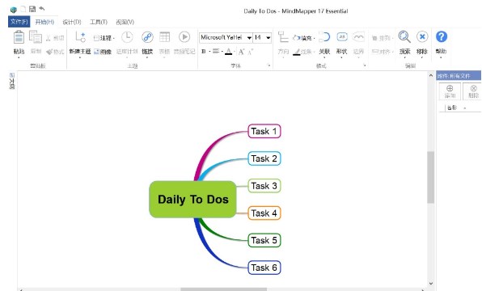Click the Shape (形状) icon

(342, 37)
